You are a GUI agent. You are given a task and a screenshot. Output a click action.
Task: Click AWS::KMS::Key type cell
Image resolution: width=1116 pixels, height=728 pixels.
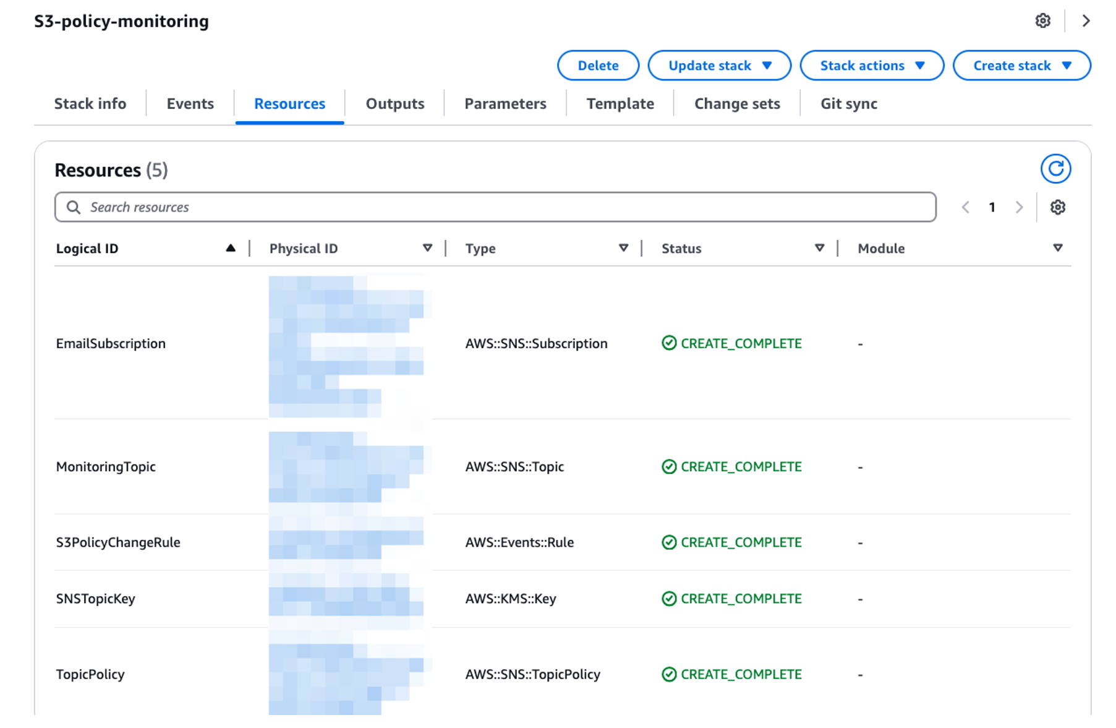511,599
